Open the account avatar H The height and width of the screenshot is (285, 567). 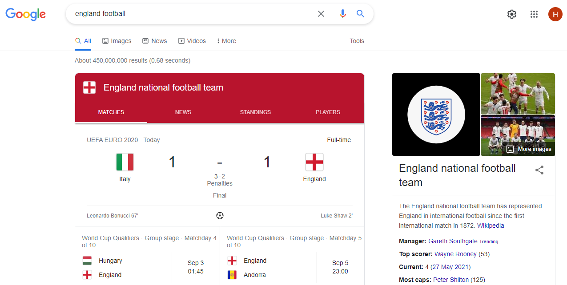(x=555, y=14)
